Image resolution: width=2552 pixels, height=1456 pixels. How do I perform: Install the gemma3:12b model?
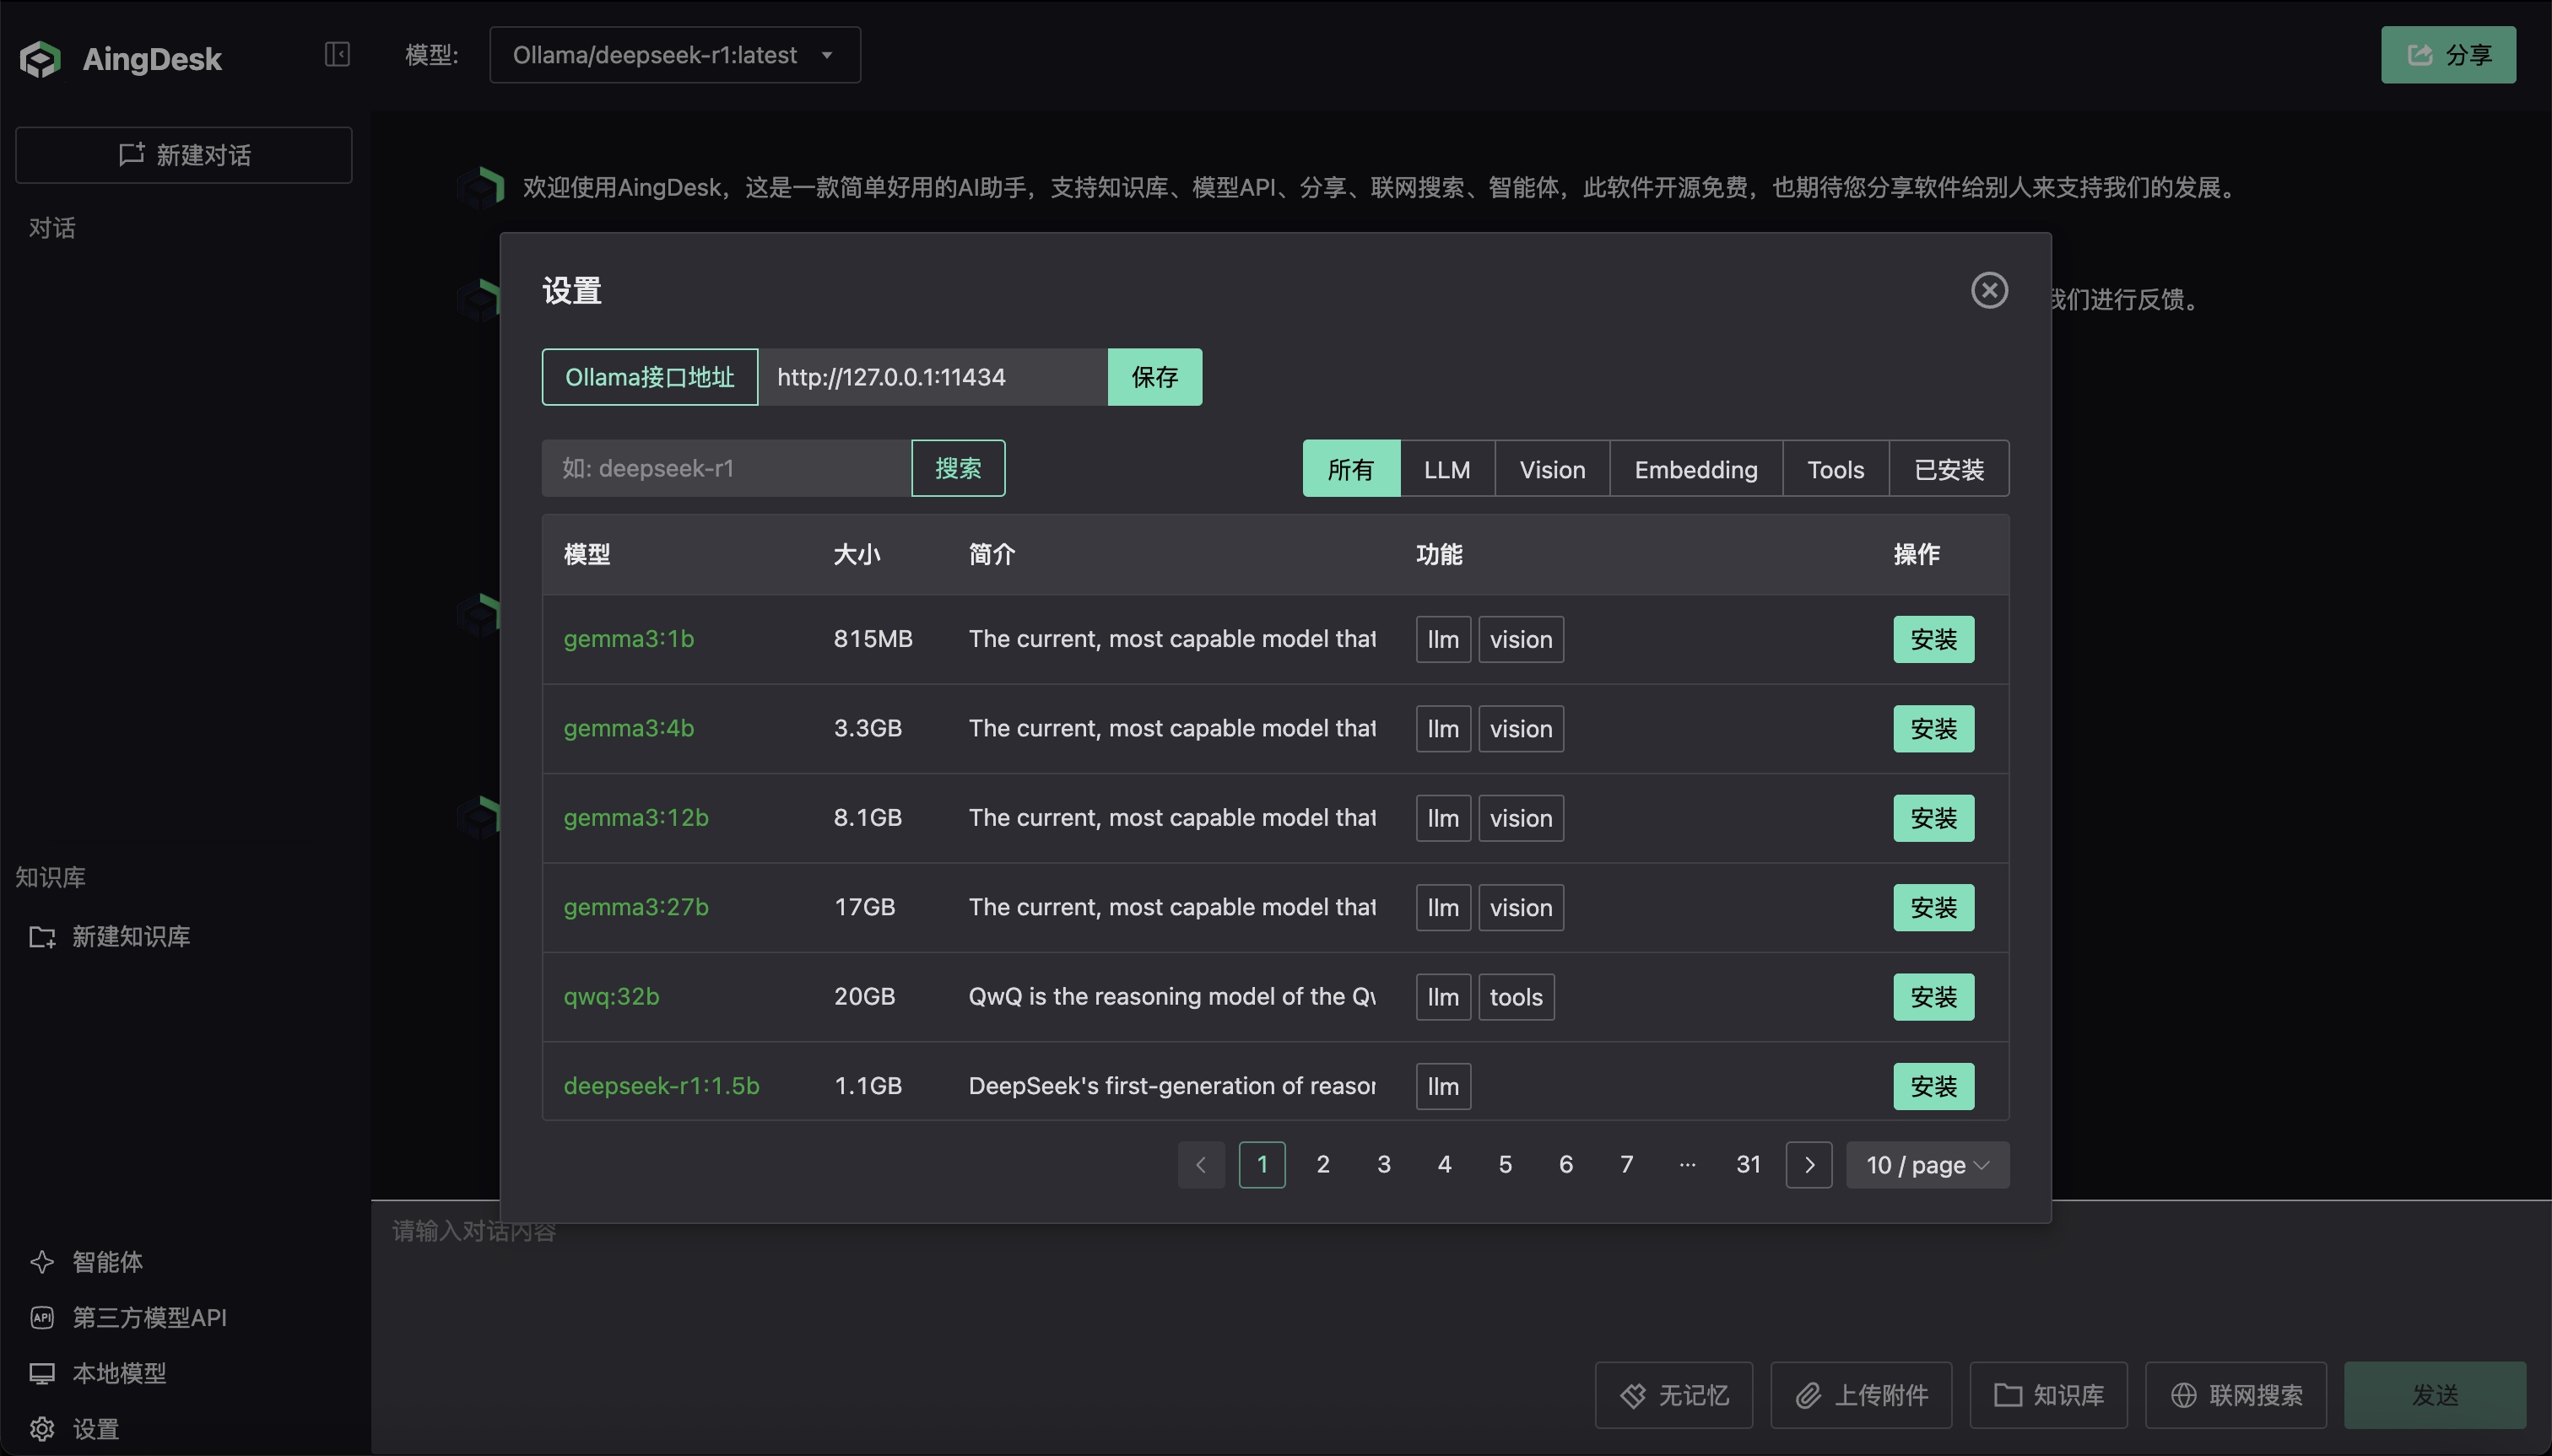[1933, 818]
